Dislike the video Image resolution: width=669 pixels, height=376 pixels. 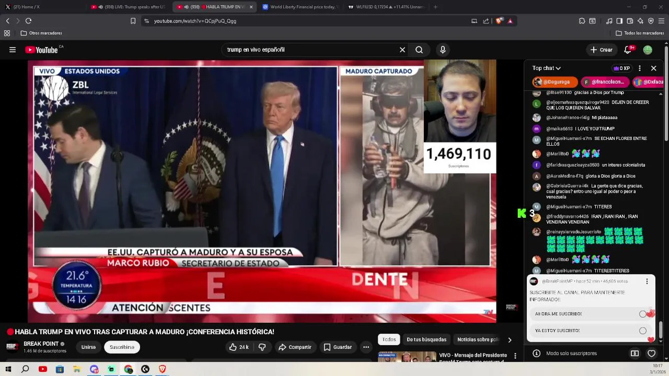262,347
